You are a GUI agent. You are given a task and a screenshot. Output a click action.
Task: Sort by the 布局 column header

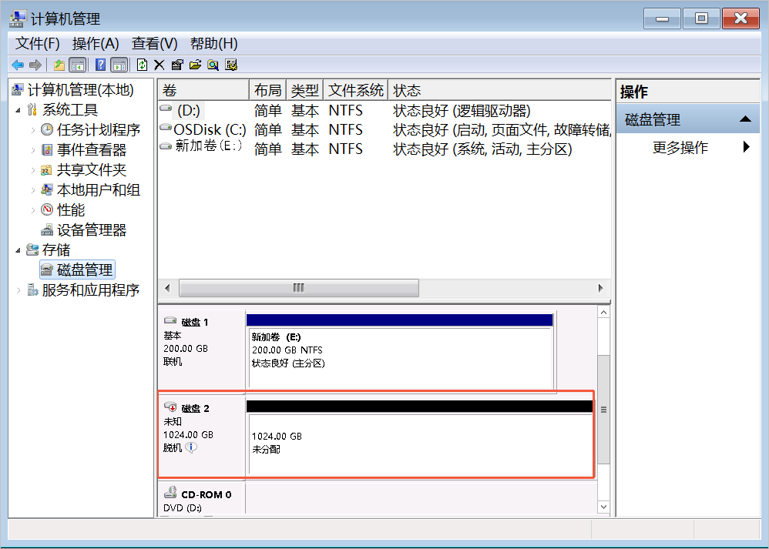pos(268,90)
